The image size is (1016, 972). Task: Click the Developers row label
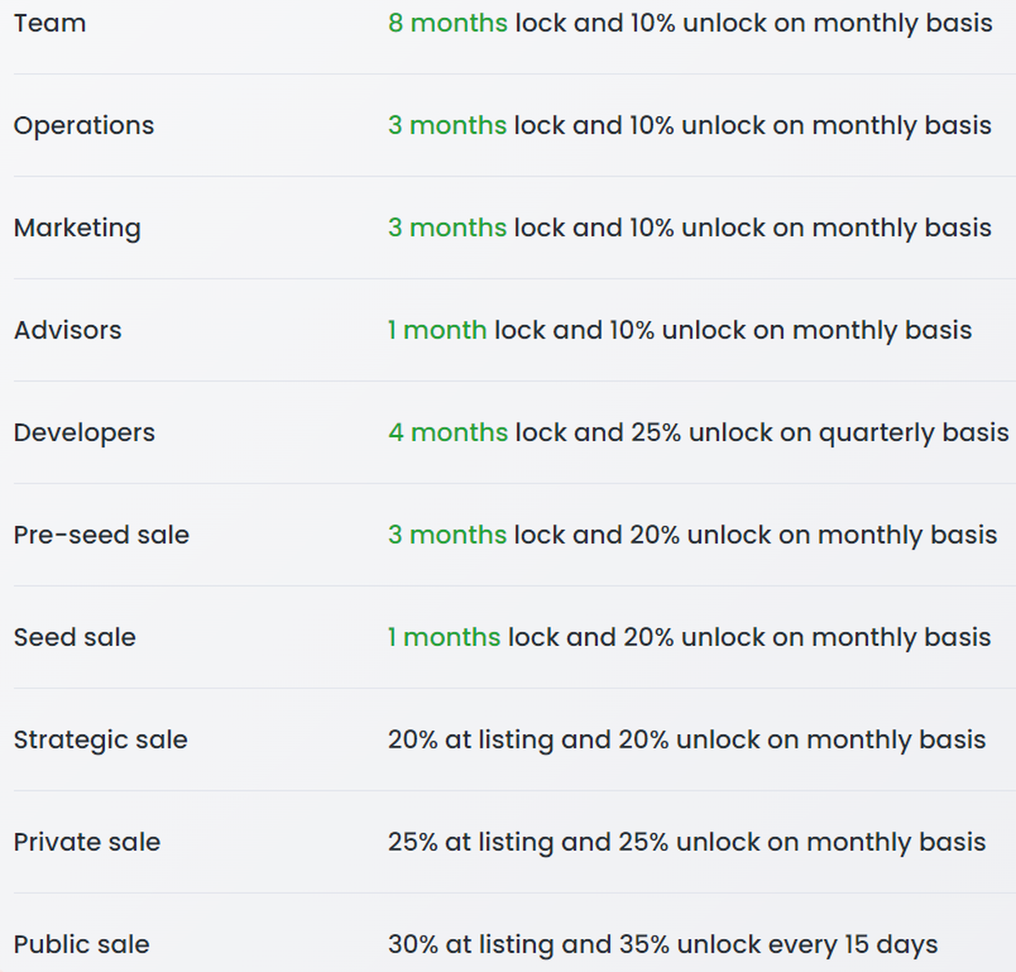[x=84, y=433]
